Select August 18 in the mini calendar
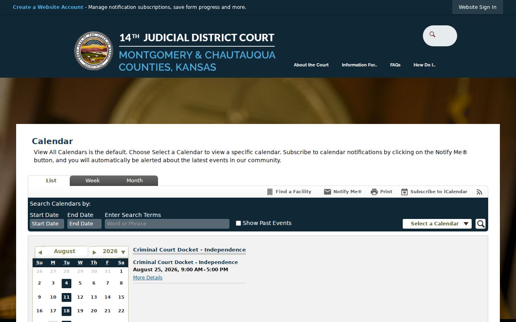 tap(67, 311)
